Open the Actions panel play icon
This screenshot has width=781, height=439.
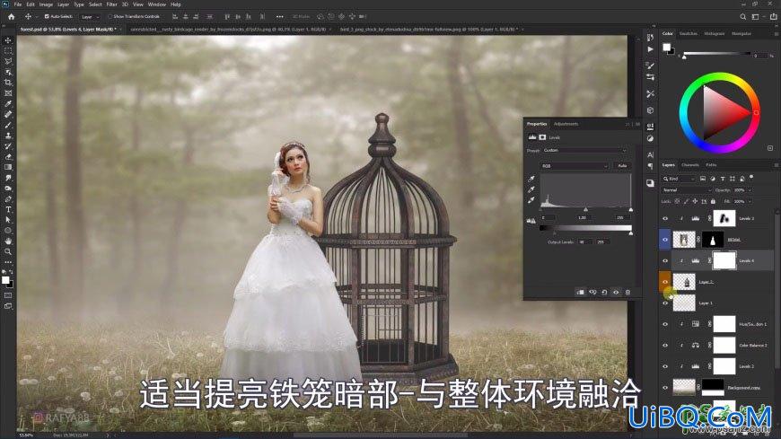coord(650,49)
